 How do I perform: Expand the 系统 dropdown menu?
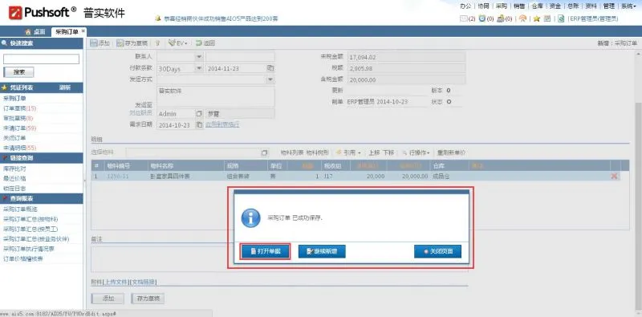[x=628, y=6]
